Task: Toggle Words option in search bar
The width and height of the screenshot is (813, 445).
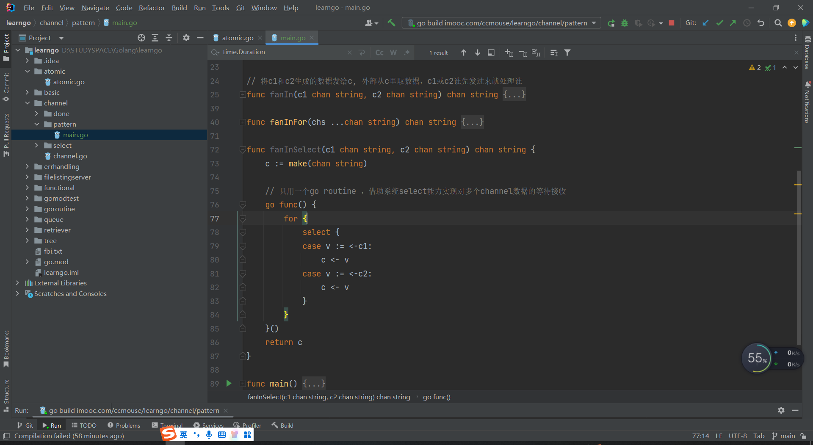Action: pyautogui.click(x=393, y=53)
